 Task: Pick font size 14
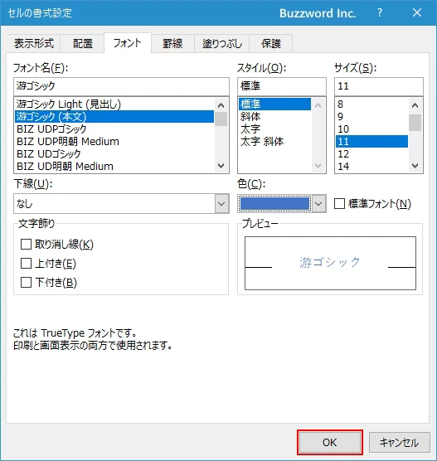pos(371,166)
